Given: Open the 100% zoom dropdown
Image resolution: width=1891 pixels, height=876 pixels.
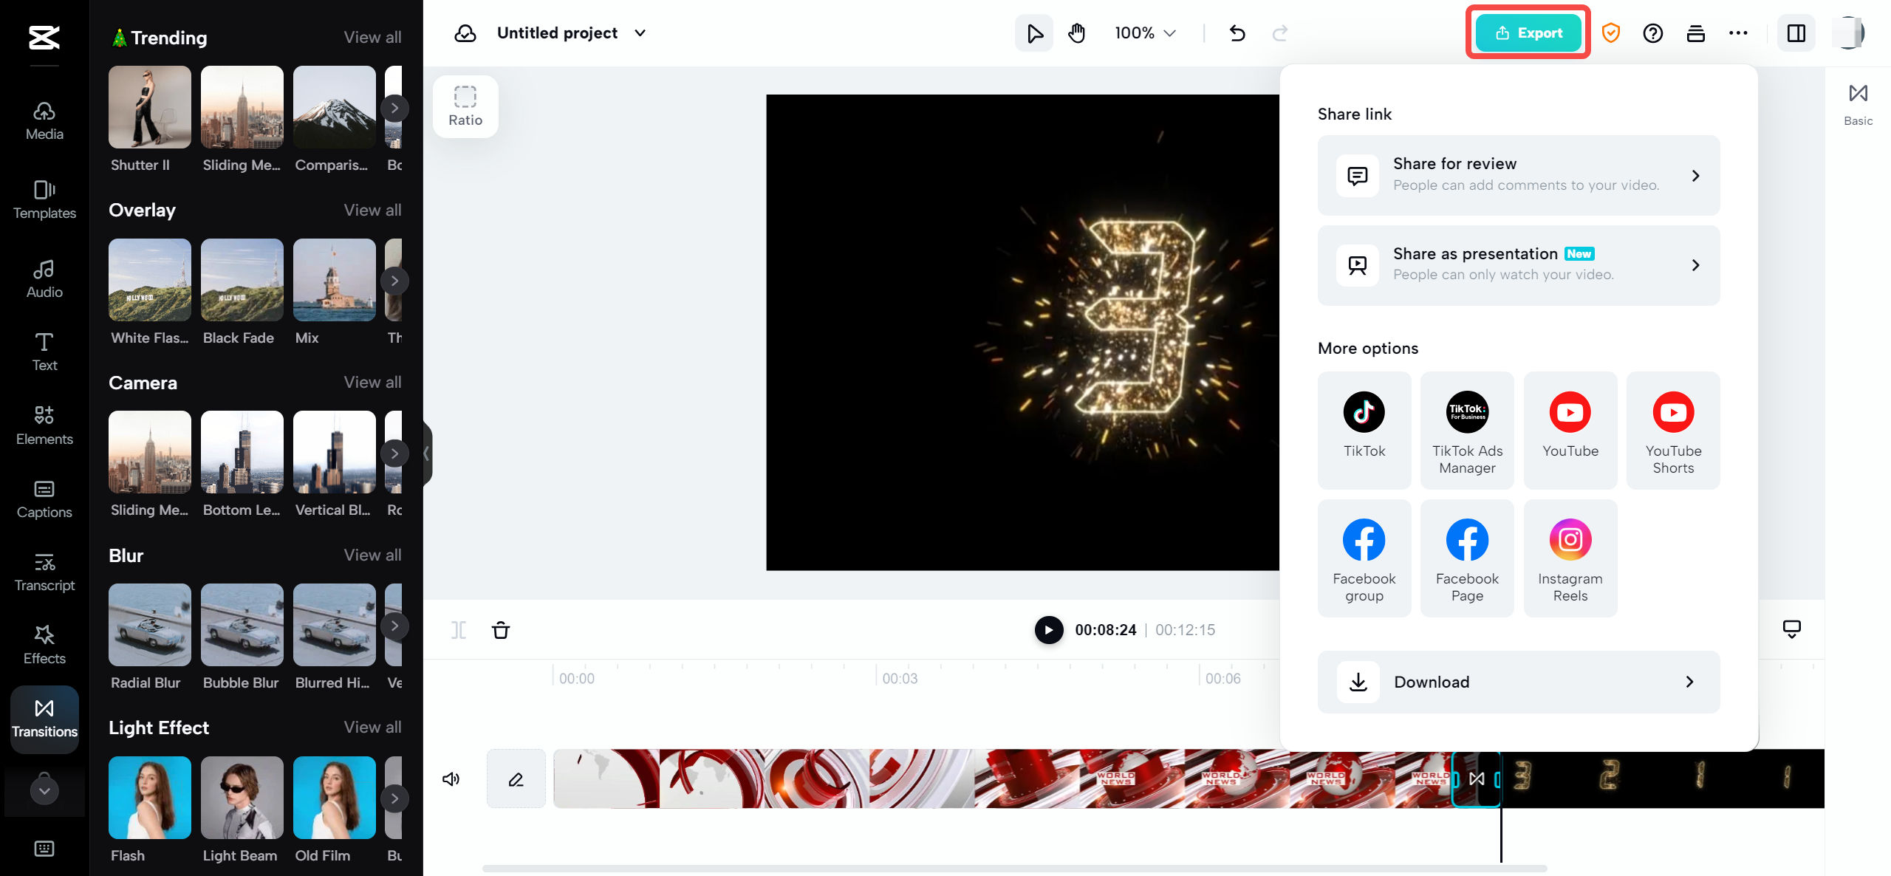Looking at the screenshot, I should [x=1146, y=33].
